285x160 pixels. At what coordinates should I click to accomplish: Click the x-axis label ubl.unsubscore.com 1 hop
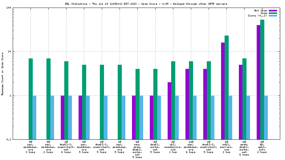point(173,147)
